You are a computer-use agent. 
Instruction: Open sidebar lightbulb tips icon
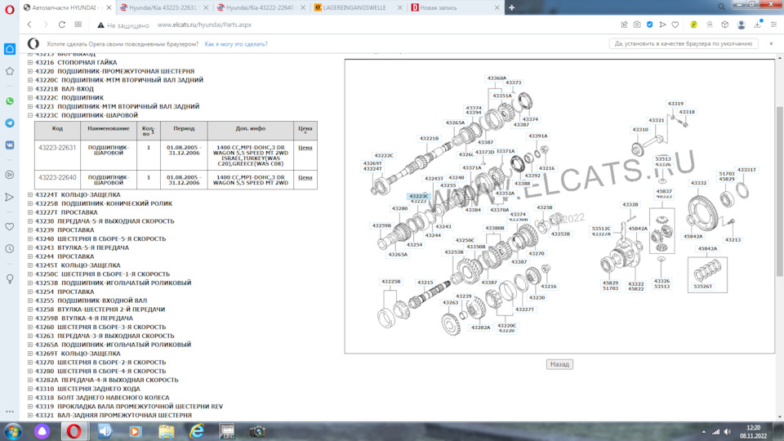(10, 279)
